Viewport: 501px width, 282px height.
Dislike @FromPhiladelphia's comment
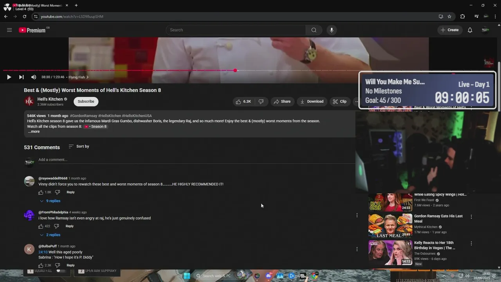click(56, 226)
